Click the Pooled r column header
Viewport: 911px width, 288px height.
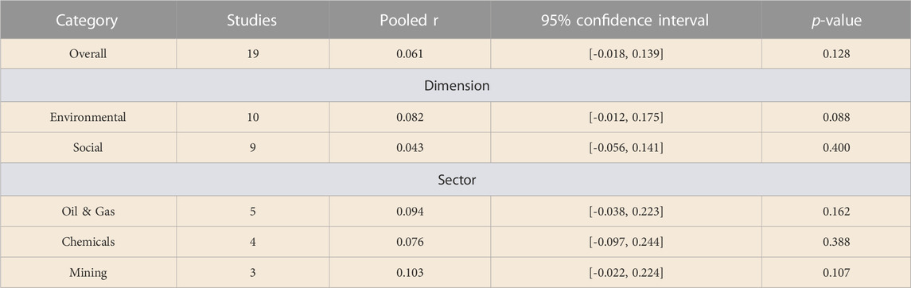(410, 21)
